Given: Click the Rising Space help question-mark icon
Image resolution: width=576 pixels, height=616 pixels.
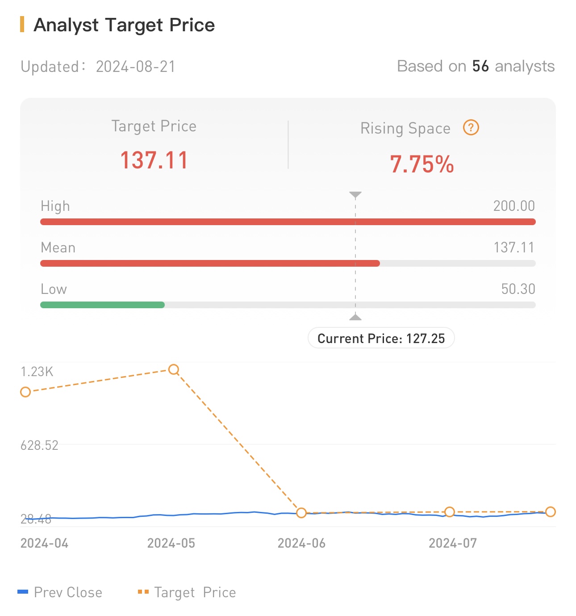Looking at the screenshot, I should click(x=471, y=128).
